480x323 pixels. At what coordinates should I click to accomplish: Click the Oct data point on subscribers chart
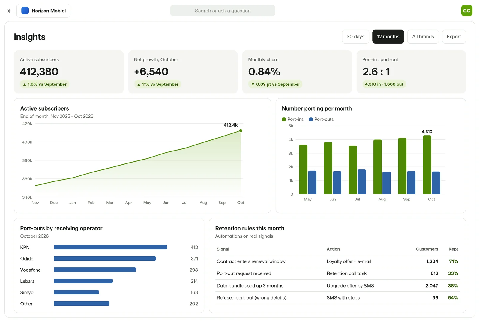point(241,131)
